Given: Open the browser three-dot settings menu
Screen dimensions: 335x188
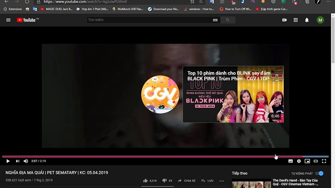Looking at the screenshot, I should 328,1.
